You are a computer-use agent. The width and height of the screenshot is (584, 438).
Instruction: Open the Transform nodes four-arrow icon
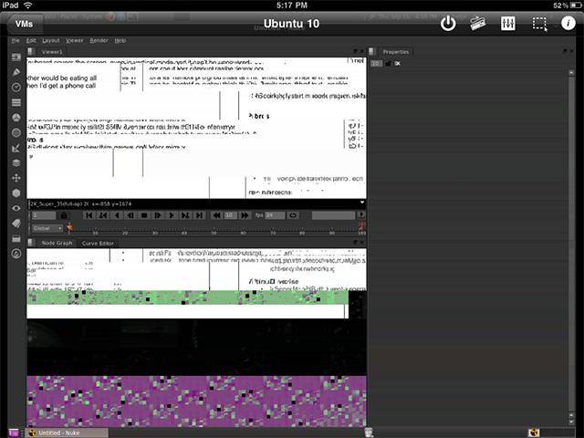click(16, 178)
